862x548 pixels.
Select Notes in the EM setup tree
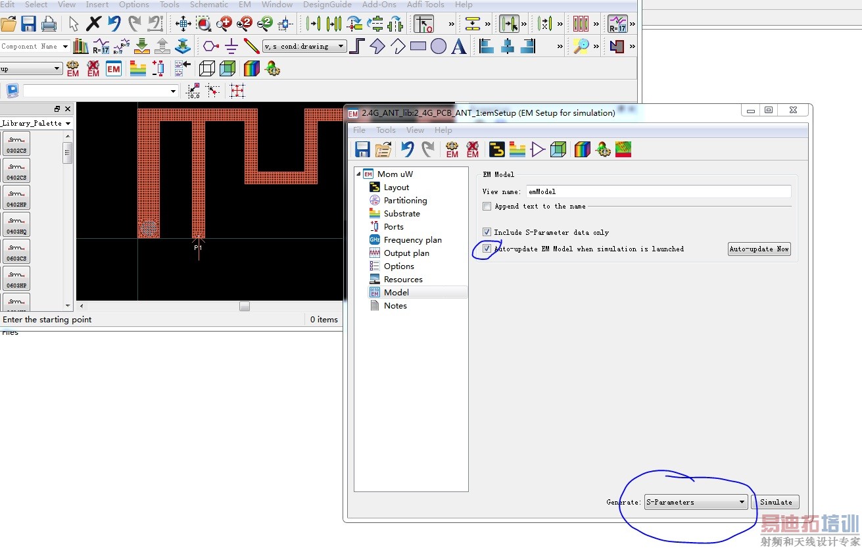(x=395, y=306)
